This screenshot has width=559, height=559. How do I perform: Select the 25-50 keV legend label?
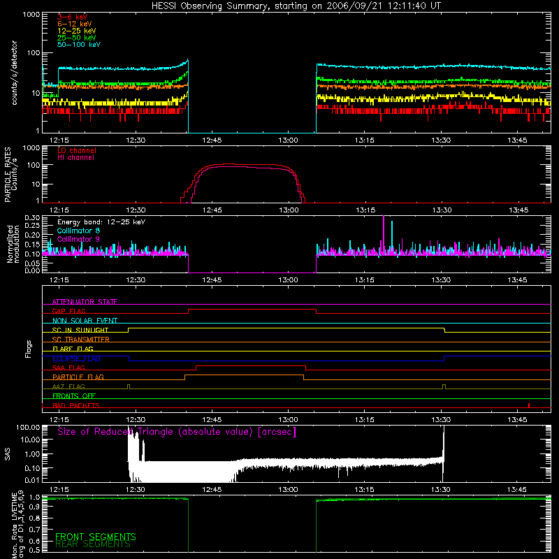click(76, 38)
